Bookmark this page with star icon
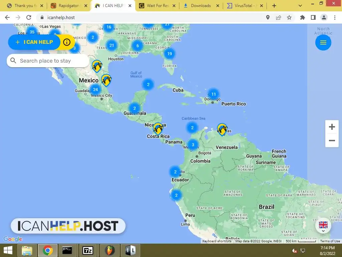 [x=289, y=17]
